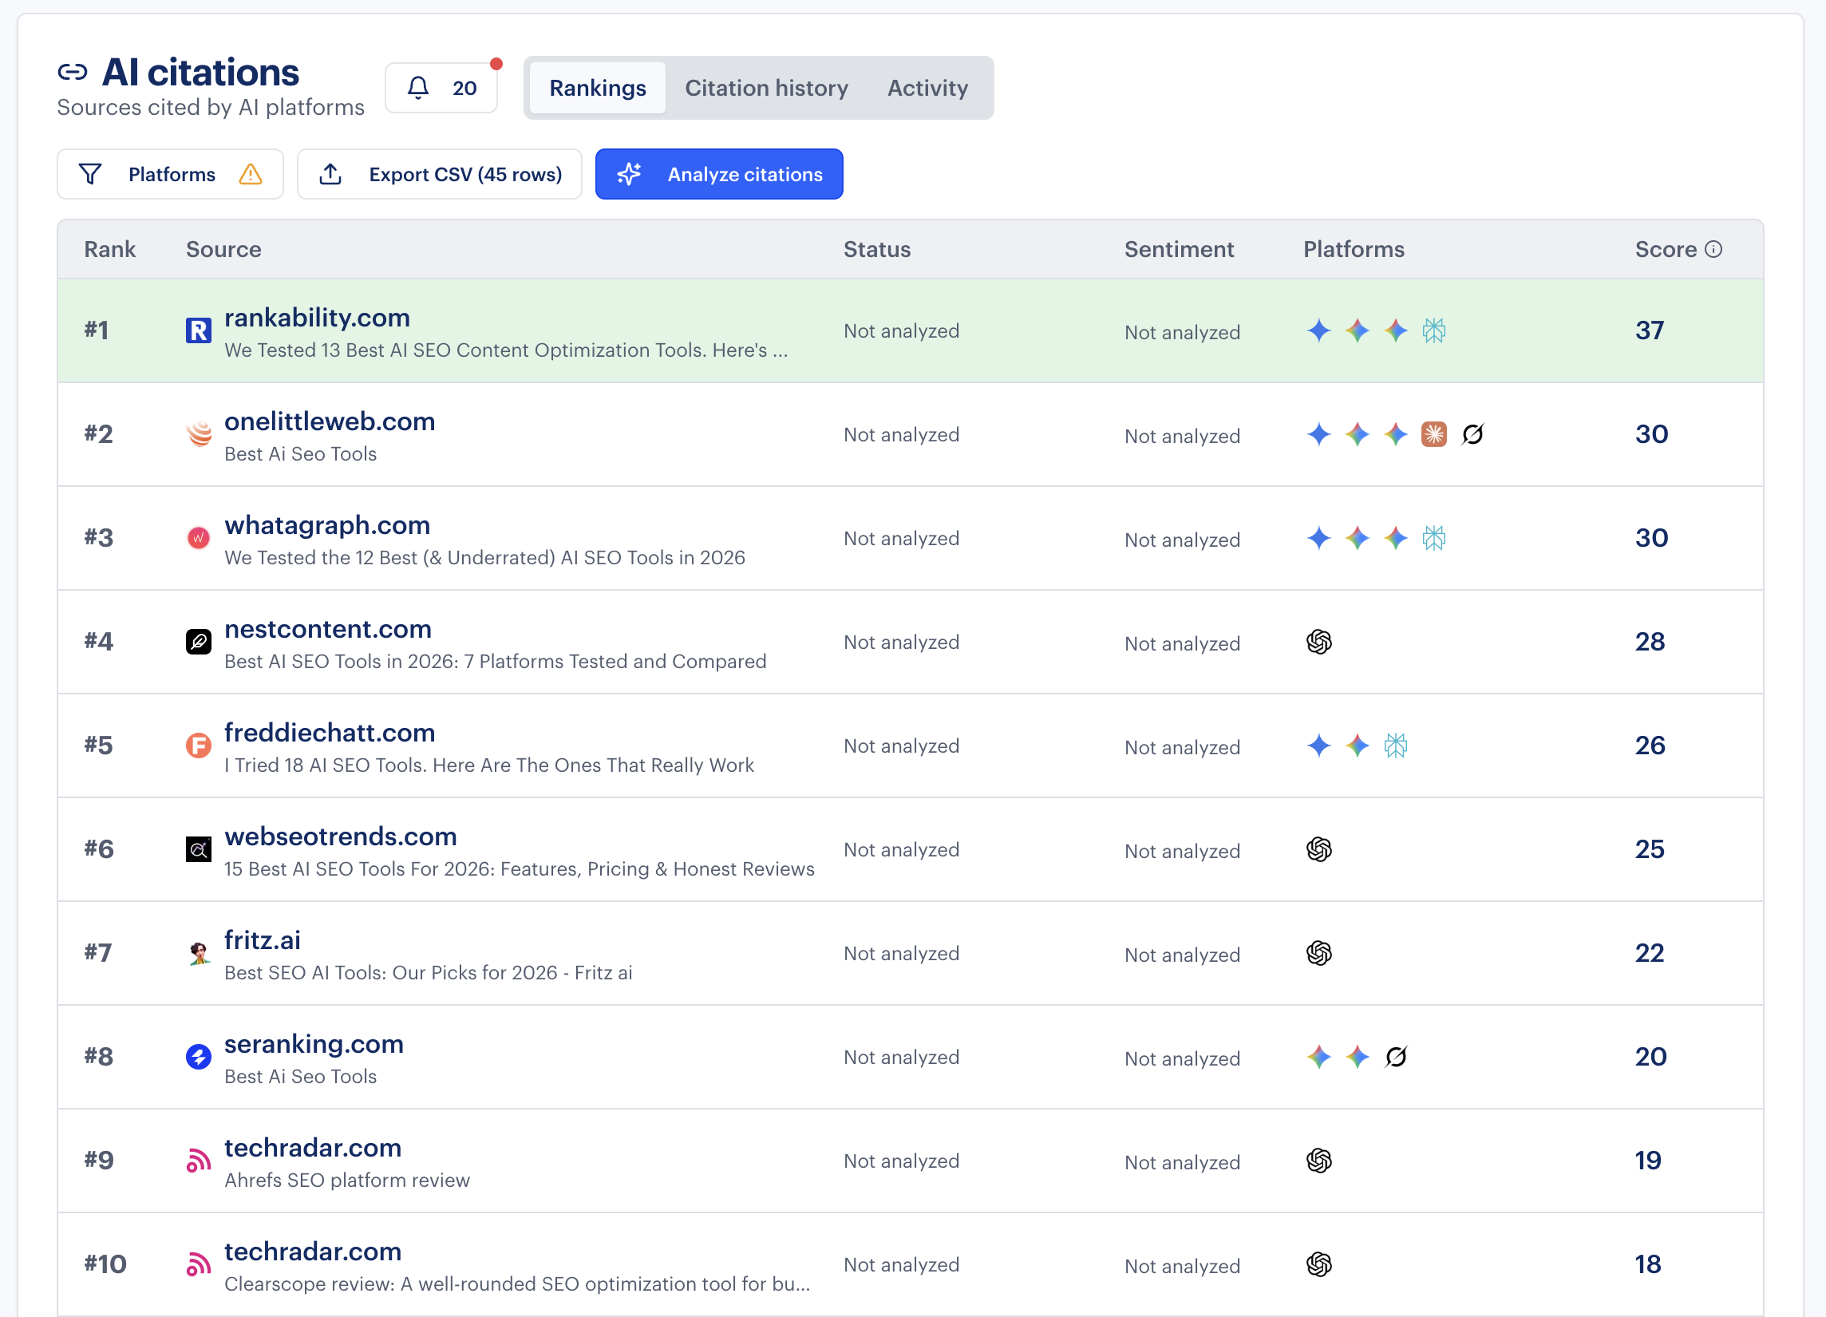Click the nestcontent.com black favicon
This screenshot has width=1826, height=1317.
tap(198, 642)
